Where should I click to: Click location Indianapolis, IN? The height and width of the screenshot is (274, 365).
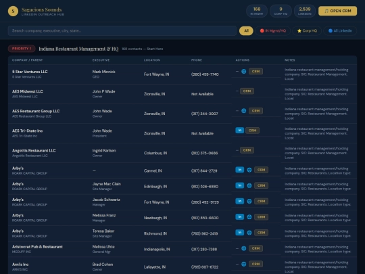click(157, 249)
